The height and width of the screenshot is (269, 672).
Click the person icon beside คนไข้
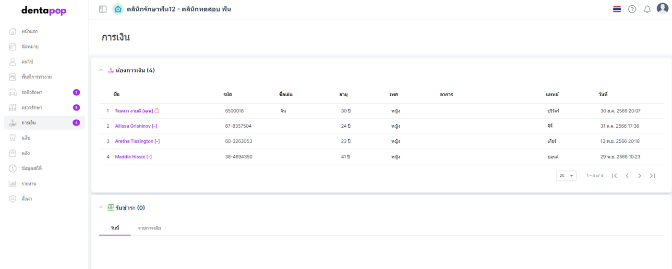[x=13, y=62]
